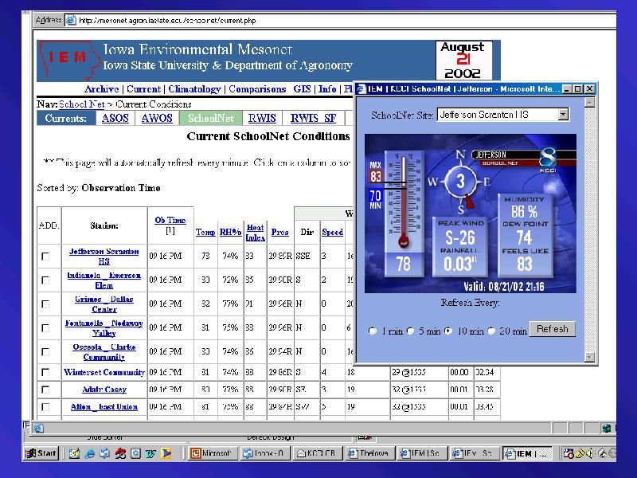Click the yellow arrow quick launch icon
637x478 pixels.
tap(166, 453)
